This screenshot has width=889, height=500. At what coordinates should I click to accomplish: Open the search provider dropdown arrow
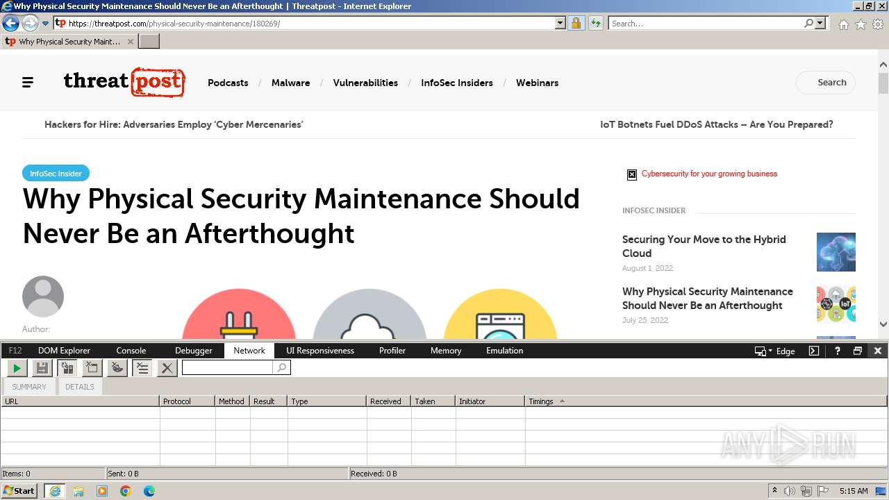click(x=820, y=23)
